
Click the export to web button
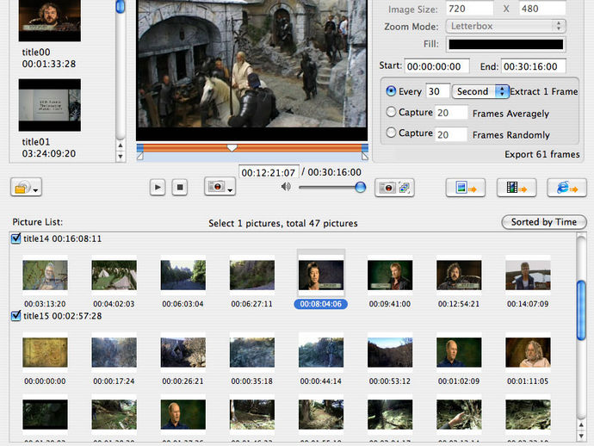click(x=567, y=188)
